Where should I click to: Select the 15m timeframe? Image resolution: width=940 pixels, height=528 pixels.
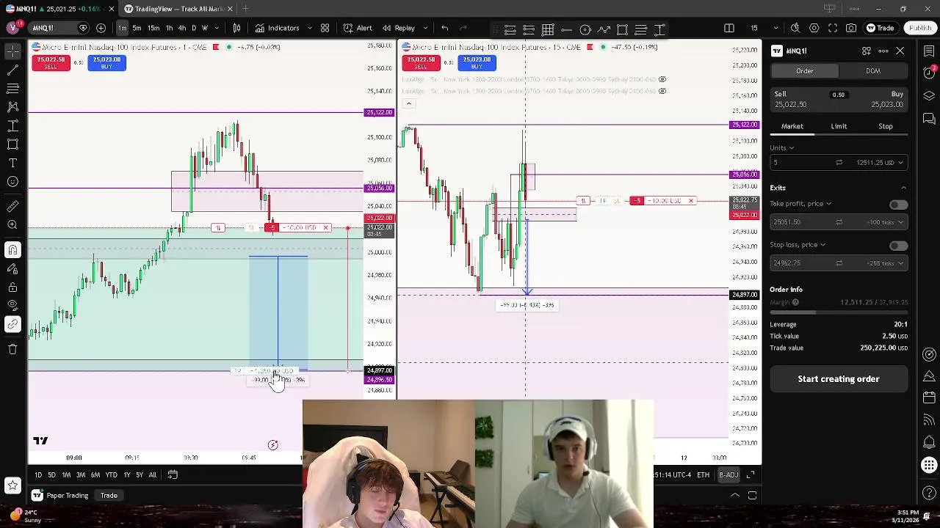point(153,28)
